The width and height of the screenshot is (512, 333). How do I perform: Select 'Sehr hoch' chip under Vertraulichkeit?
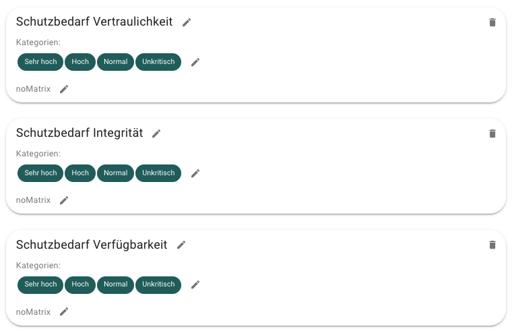pos(40,62)
